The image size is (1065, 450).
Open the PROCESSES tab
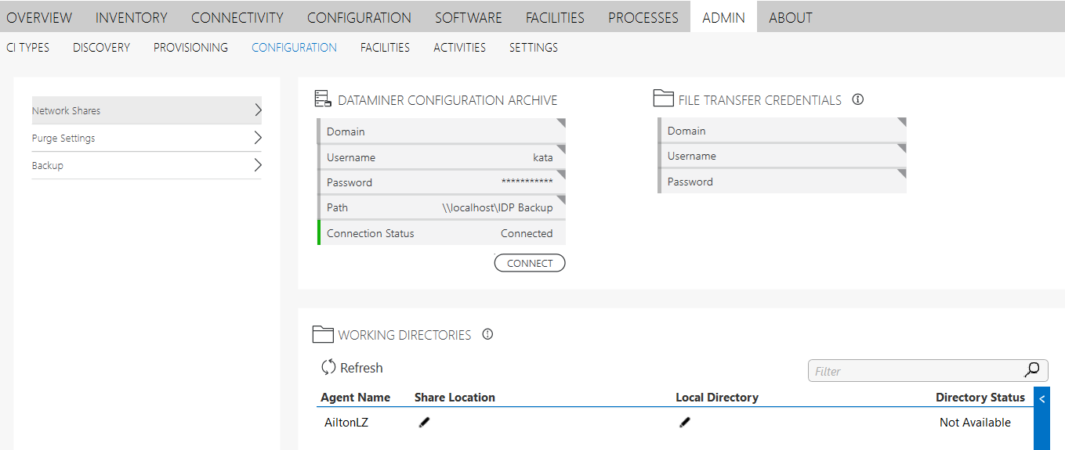tap(643, 17)
